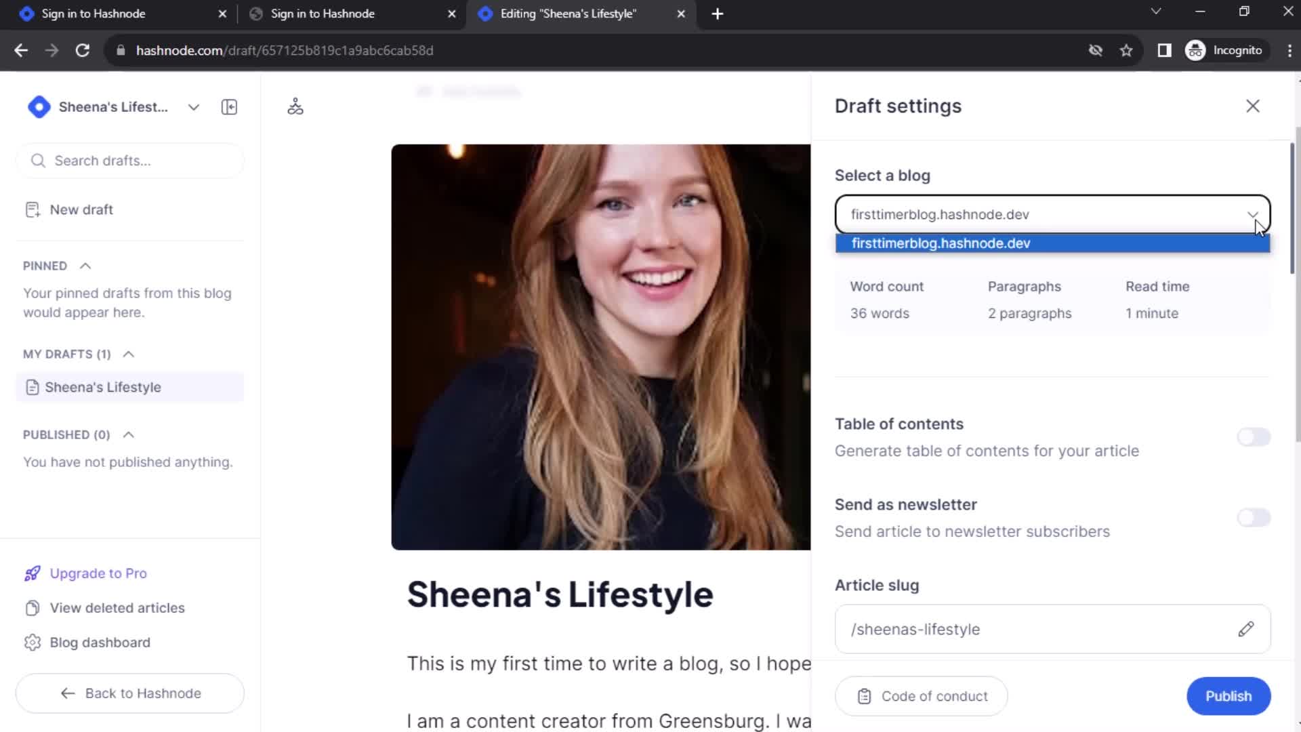Screen dimensions: 1301x732
Task: Toggle the Table of contents switch
Action: (x=1254, y=437)
